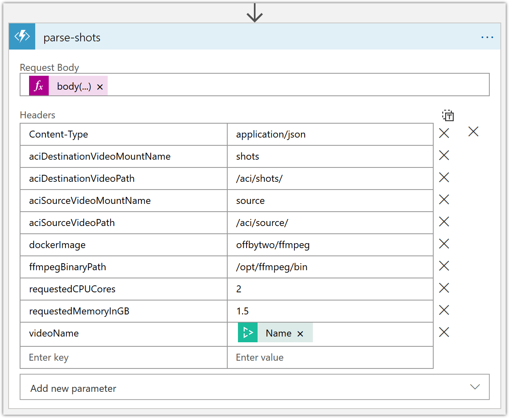This screenshot has height=418, width=509.
Task: Remove the videoName header
Action: coord(444,332)
